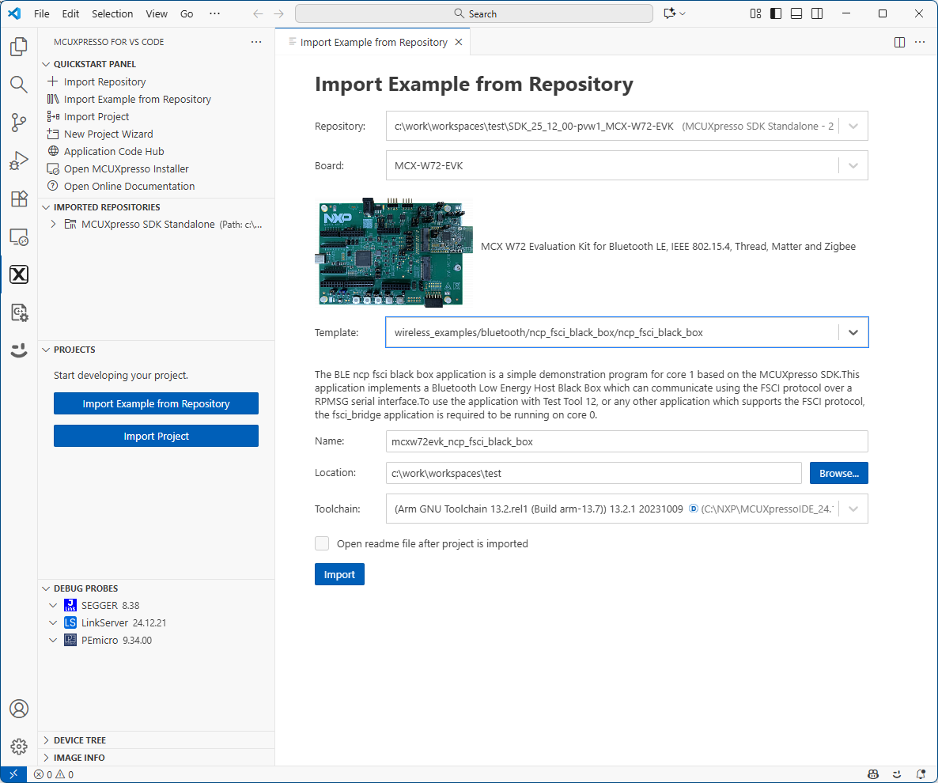Open the File menu
Viewport: 938px width, 783px height.
tap(41, 13)
